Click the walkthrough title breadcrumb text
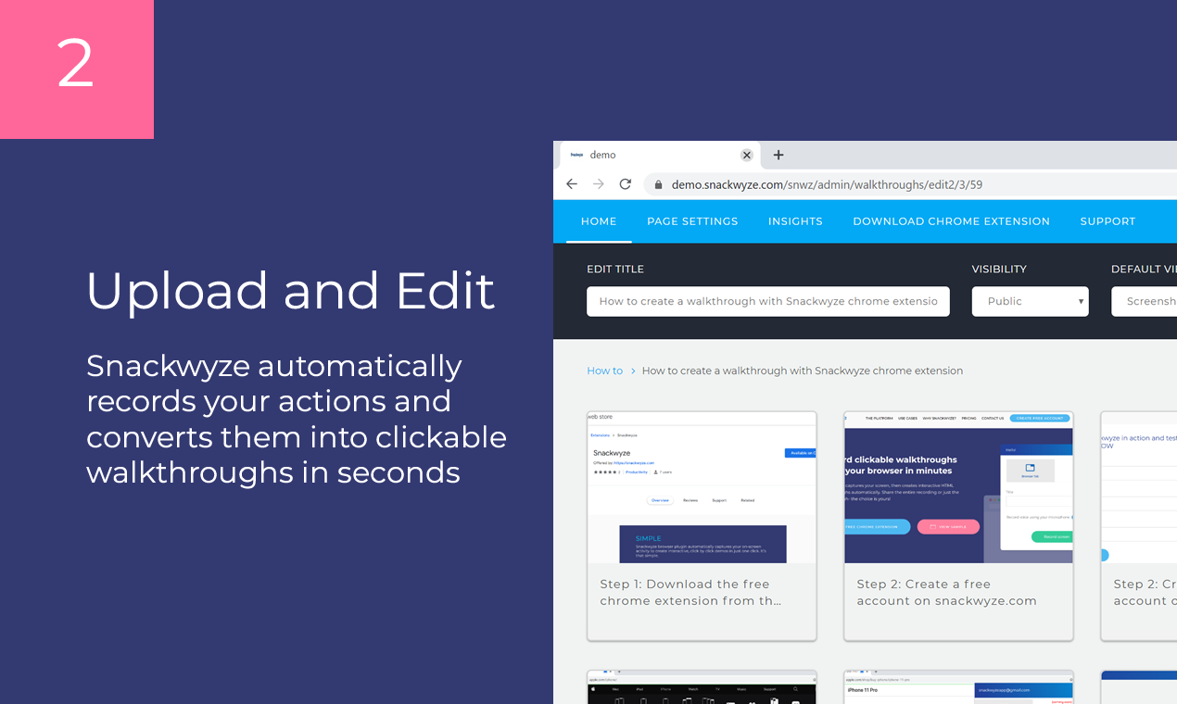1177x704 pixels. [x=803, y=371]
